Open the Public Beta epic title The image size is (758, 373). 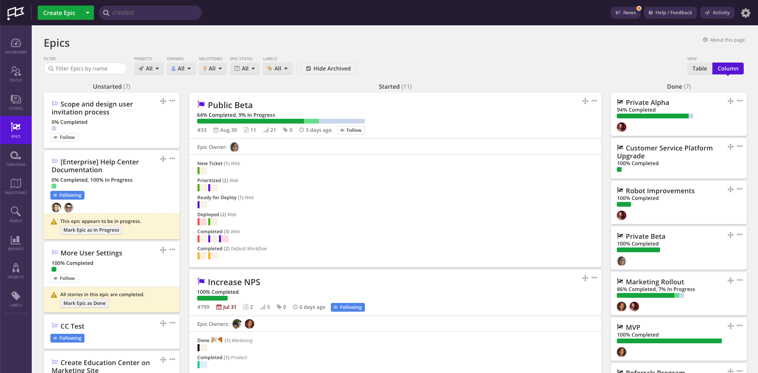(x=230, y=105)
